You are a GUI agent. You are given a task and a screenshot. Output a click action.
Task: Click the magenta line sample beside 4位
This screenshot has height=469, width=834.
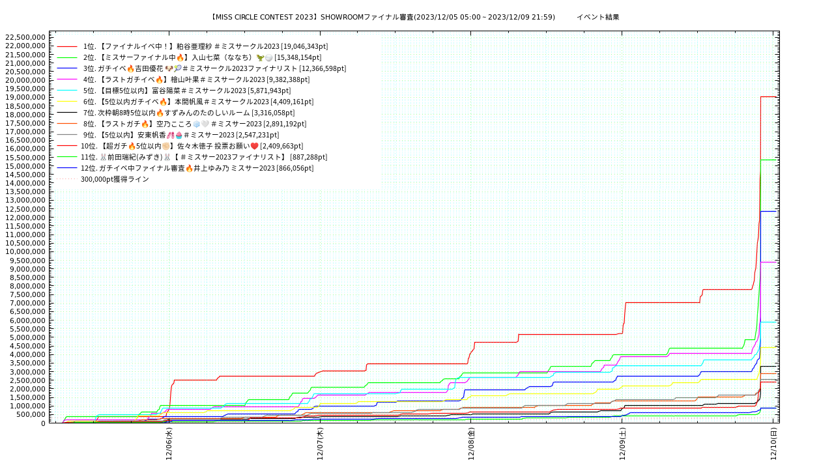tap(67, 79)
